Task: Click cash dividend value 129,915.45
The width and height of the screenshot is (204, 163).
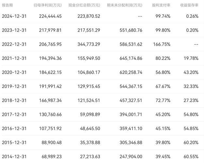Action: click(89, 86)
